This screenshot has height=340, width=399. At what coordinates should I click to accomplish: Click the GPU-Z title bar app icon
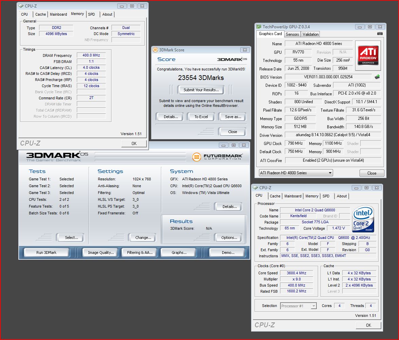(x=259, y=27)
